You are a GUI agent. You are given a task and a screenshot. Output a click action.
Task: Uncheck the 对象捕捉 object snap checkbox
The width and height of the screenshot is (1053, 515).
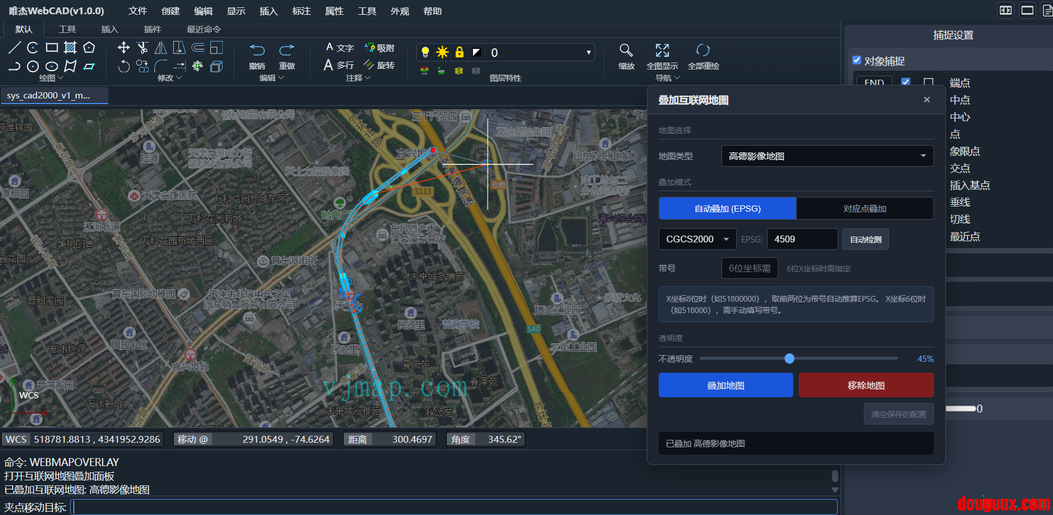[856, 60]
